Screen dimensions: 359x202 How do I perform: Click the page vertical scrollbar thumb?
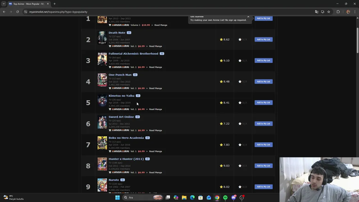pos(357,40)
